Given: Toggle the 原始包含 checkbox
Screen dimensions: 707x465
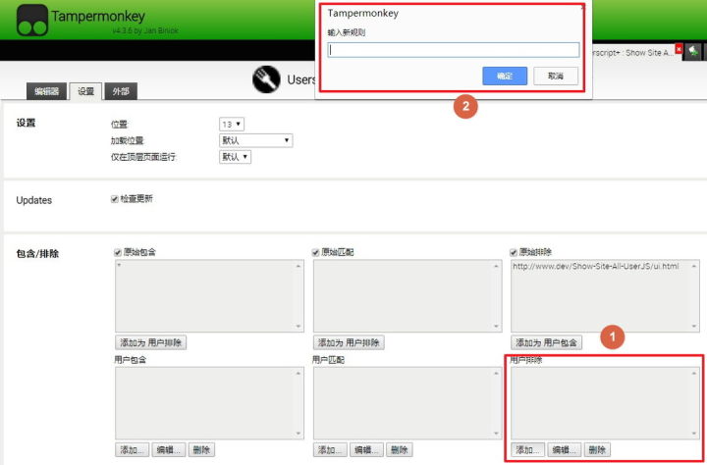Looking at the screenshot, I should [x=118, y=252].
